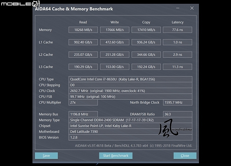Click DRAM:FSB Ratio value 36:3
This screenshot has width=231, height=166.
tap(177, 114)
